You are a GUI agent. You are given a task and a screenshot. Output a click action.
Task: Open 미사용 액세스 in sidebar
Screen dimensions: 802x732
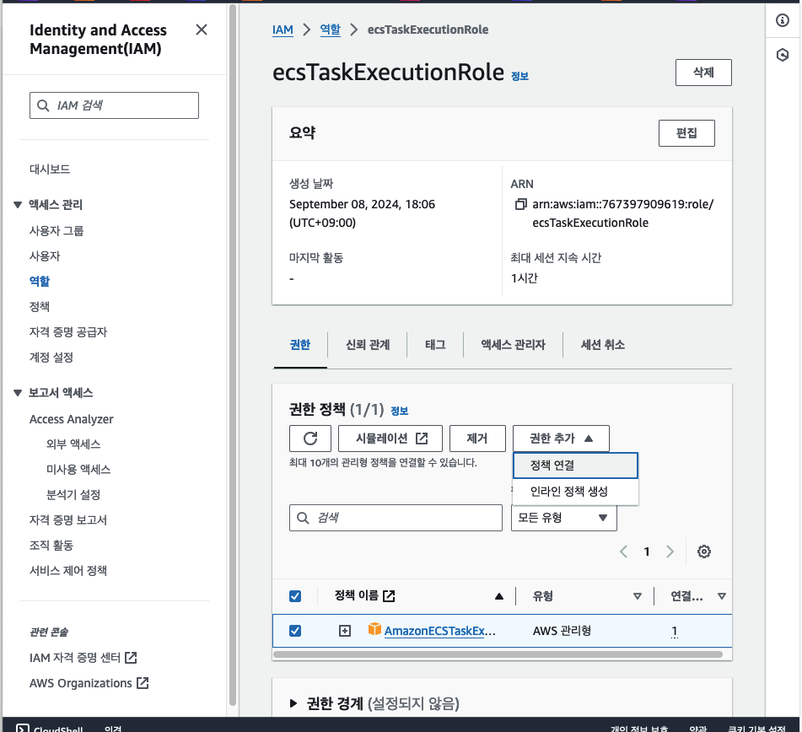coord(78,469)
